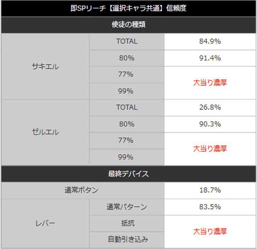
Task: Select the 通常パターン cell
Action: pos(126,207)
